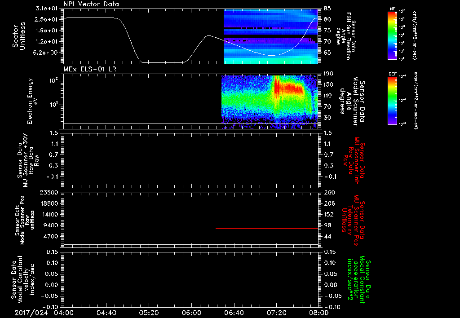
Task: Click the '05:20' time tick label
Action: 149,313
